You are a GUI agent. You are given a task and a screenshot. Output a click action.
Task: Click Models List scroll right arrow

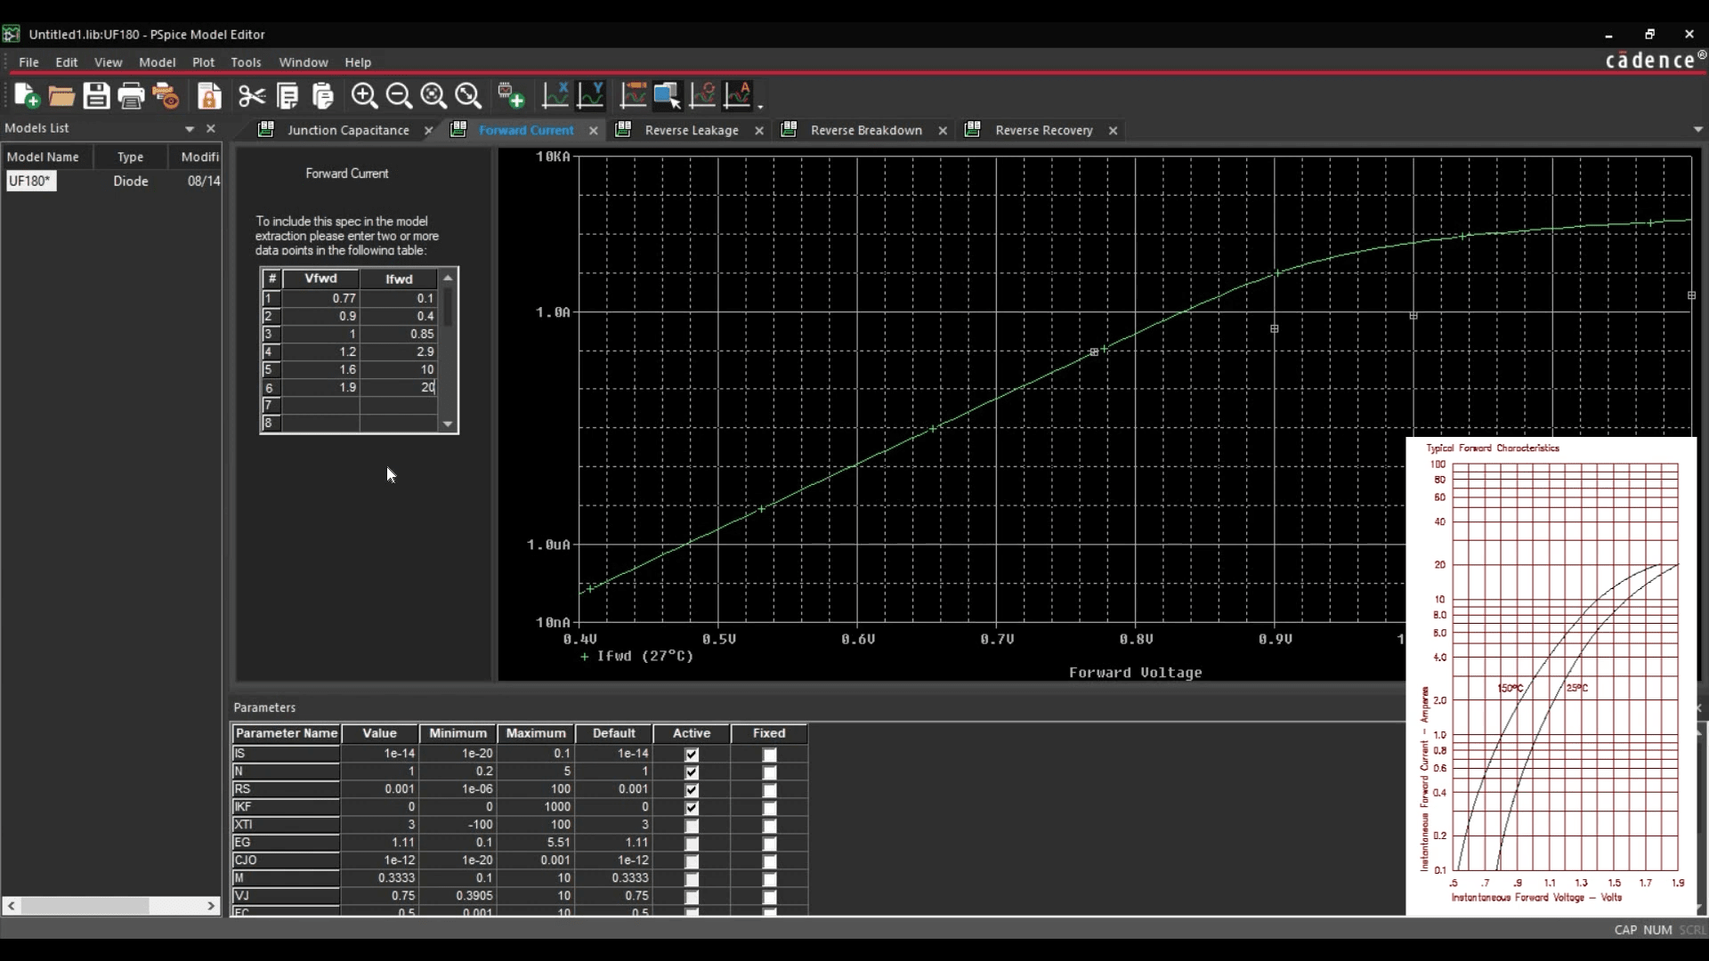point(211,906)
